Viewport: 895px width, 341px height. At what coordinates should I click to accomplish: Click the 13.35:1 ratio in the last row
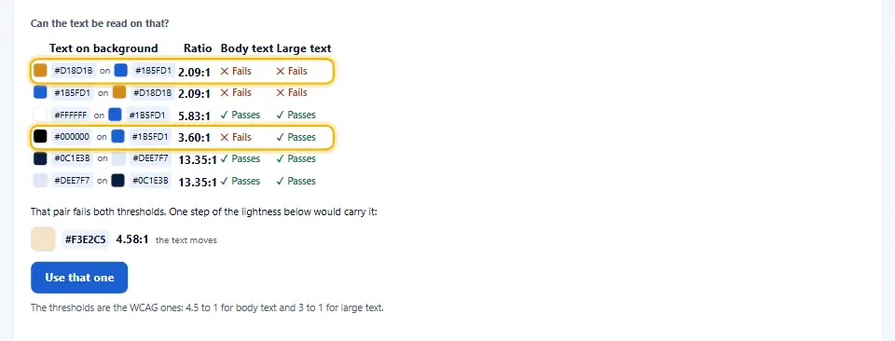[x=198, y=183]
